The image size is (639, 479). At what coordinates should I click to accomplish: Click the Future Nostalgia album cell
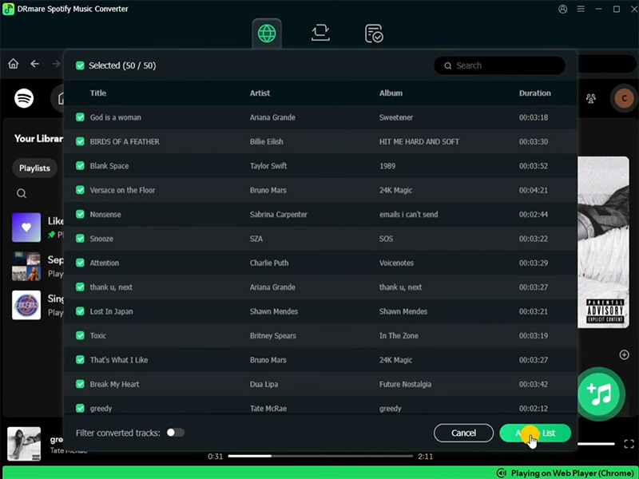pyautogui.click(x=405, y=384)
